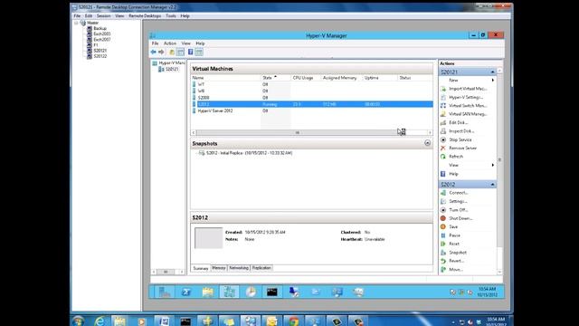The height and width of the screenshot is (326, 579).
Task: Click Turn Off action for S2012
Action: 459,210
